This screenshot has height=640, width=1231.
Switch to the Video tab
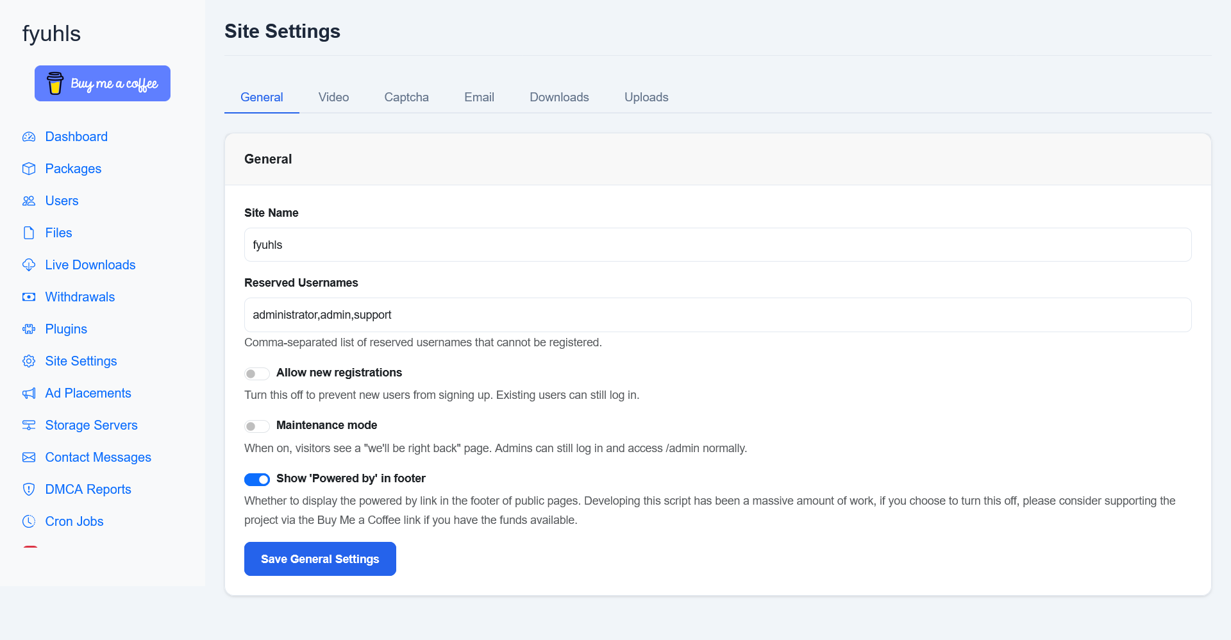point(333,97)
